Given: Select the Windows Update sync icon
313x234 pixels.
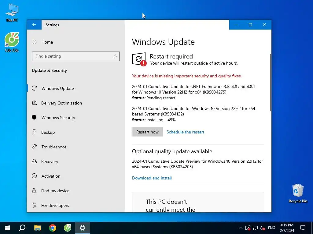Looking at the screenshot, I should (34, 88).
